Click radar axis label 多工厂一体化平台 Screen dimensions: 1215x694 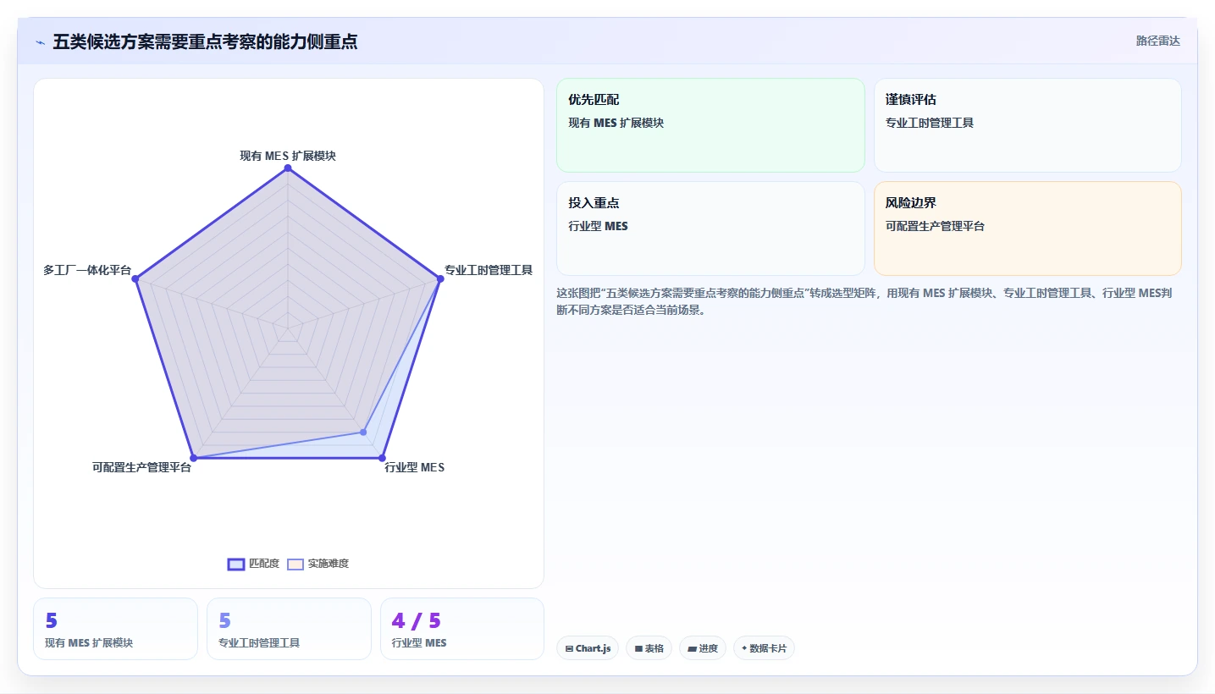tap(87, 270)
